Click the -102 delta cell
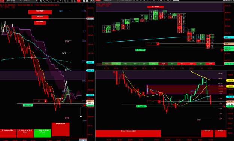Image resolution: width=234 pixels, height=141 pixels. (163, 64)
